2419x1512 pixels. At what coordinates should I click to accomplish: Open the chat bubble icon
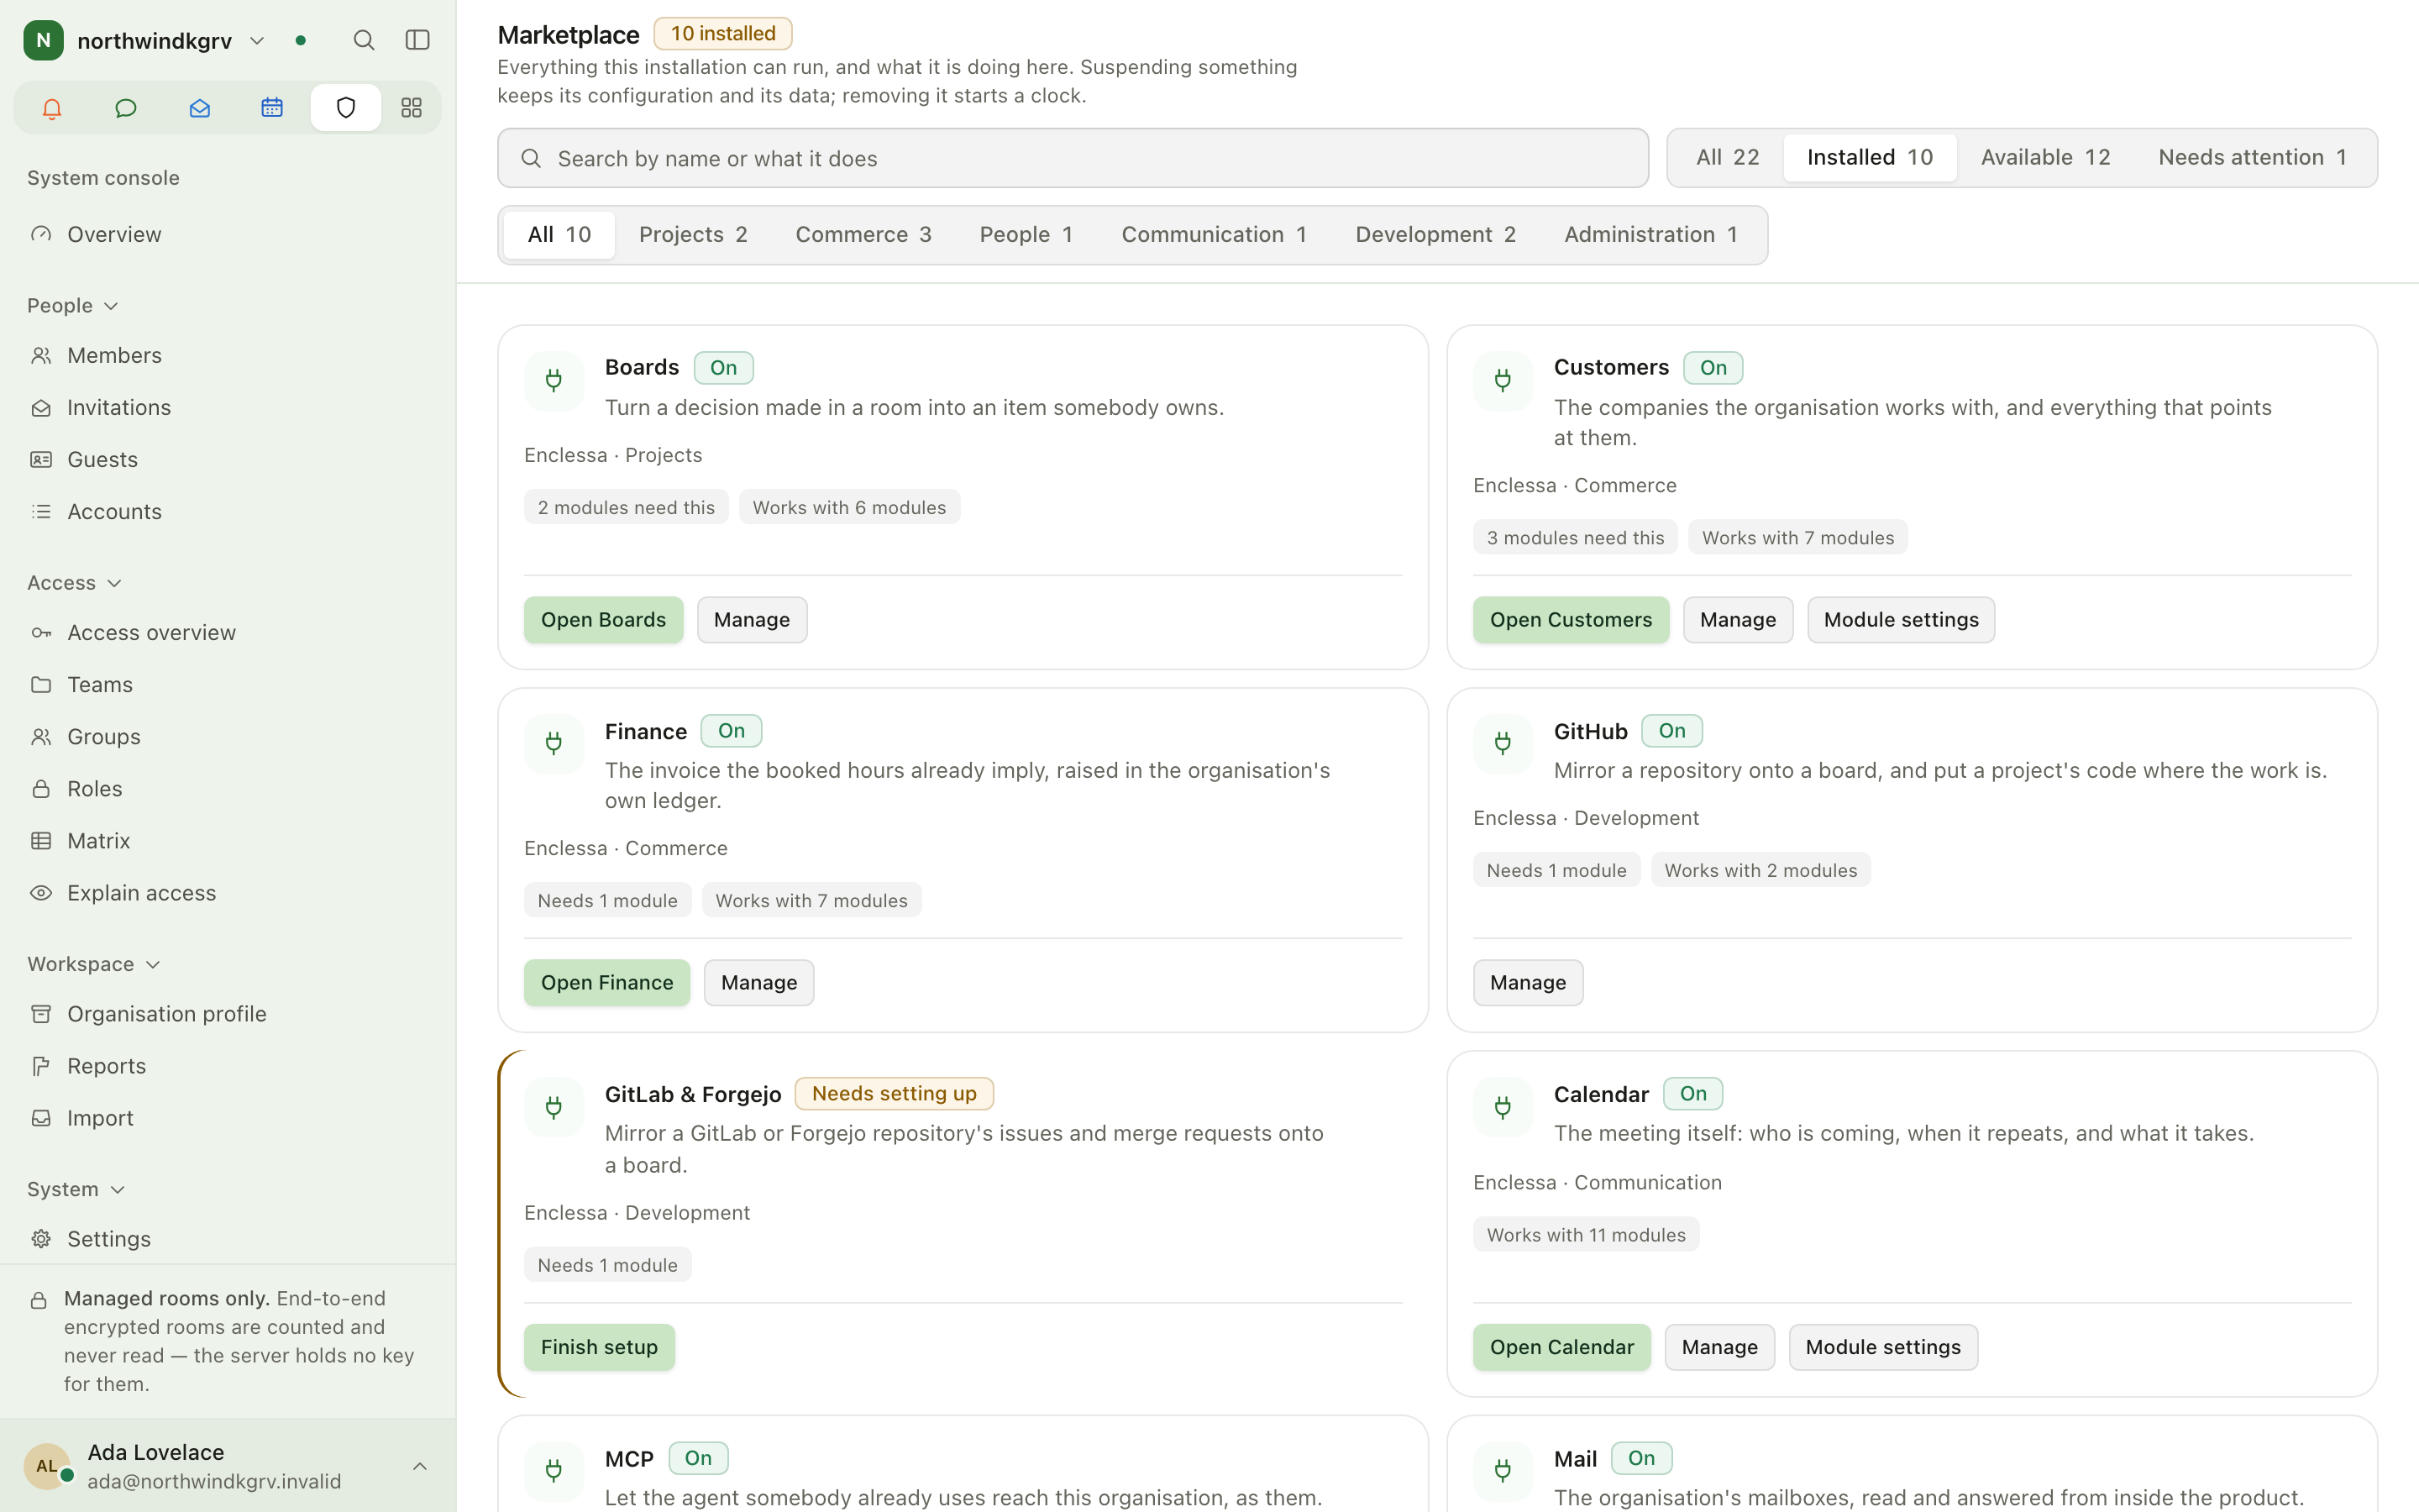click(126, 108)
